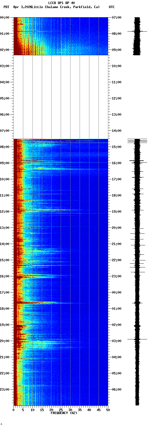Viewport: 149px width, 427px height.
Task: Click the early-morning spectrogram panel before the data gap
Action: pos(61,36)
